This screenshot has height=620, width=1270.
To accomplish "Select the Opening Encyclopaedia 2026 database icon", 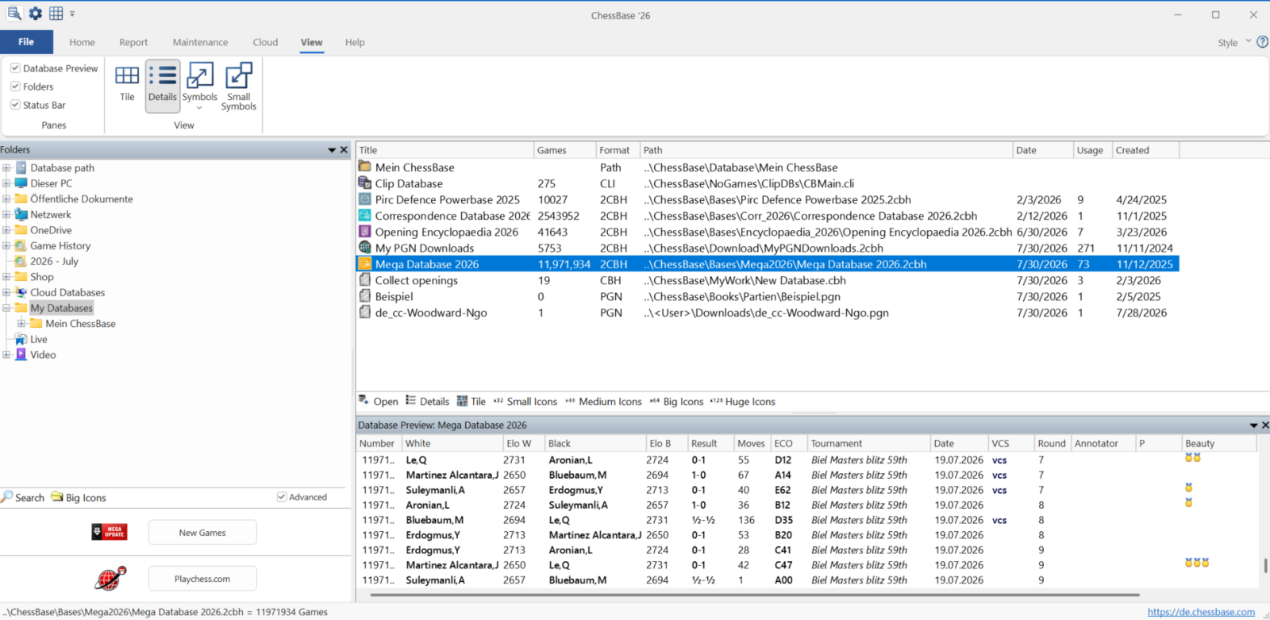I will 364,232.
